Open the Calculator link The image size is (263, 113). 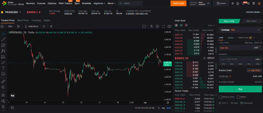click(x=247, y=103)
